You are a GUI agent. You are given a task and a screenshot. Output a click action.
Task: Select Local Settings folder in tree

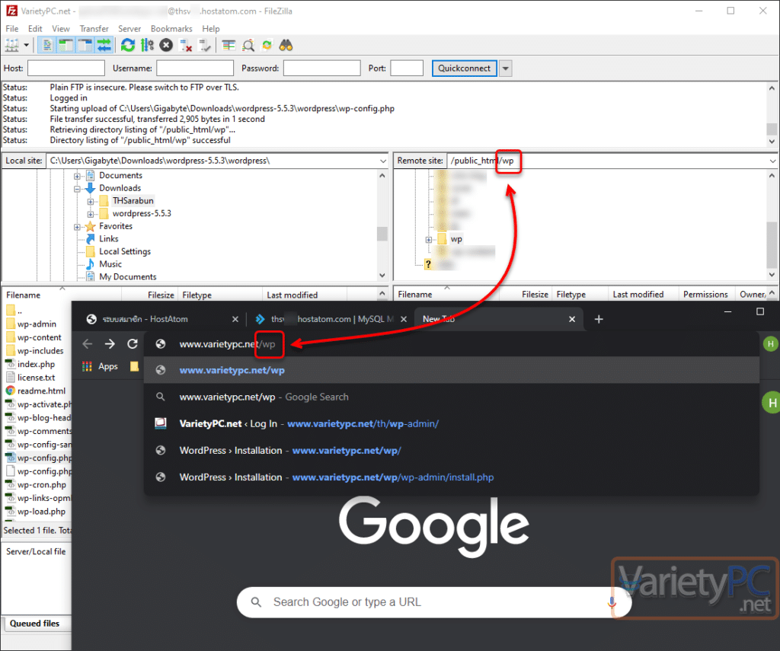(124, 251)
